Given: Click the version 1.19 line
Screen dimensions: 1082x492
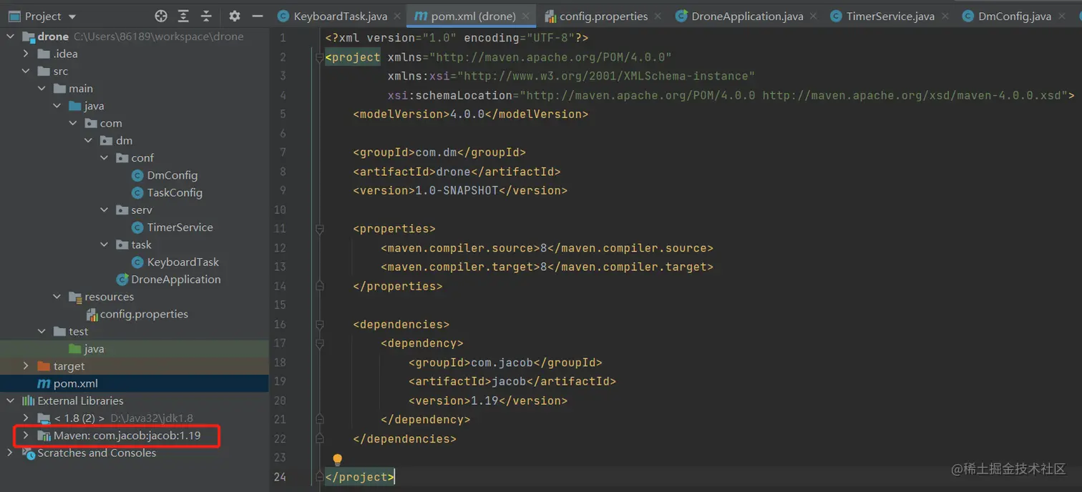Looking at the screenshot, I should 488,400.
